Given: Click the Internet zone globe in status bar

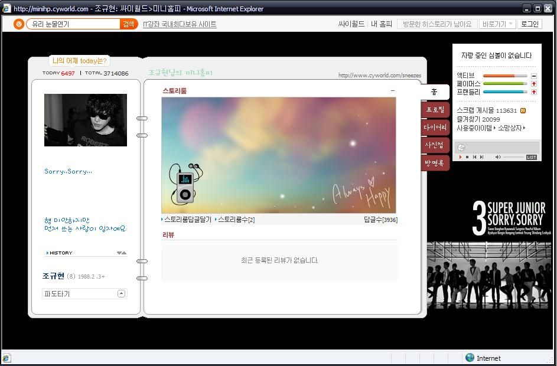Looking at the screenshot, I should [470, 358].
